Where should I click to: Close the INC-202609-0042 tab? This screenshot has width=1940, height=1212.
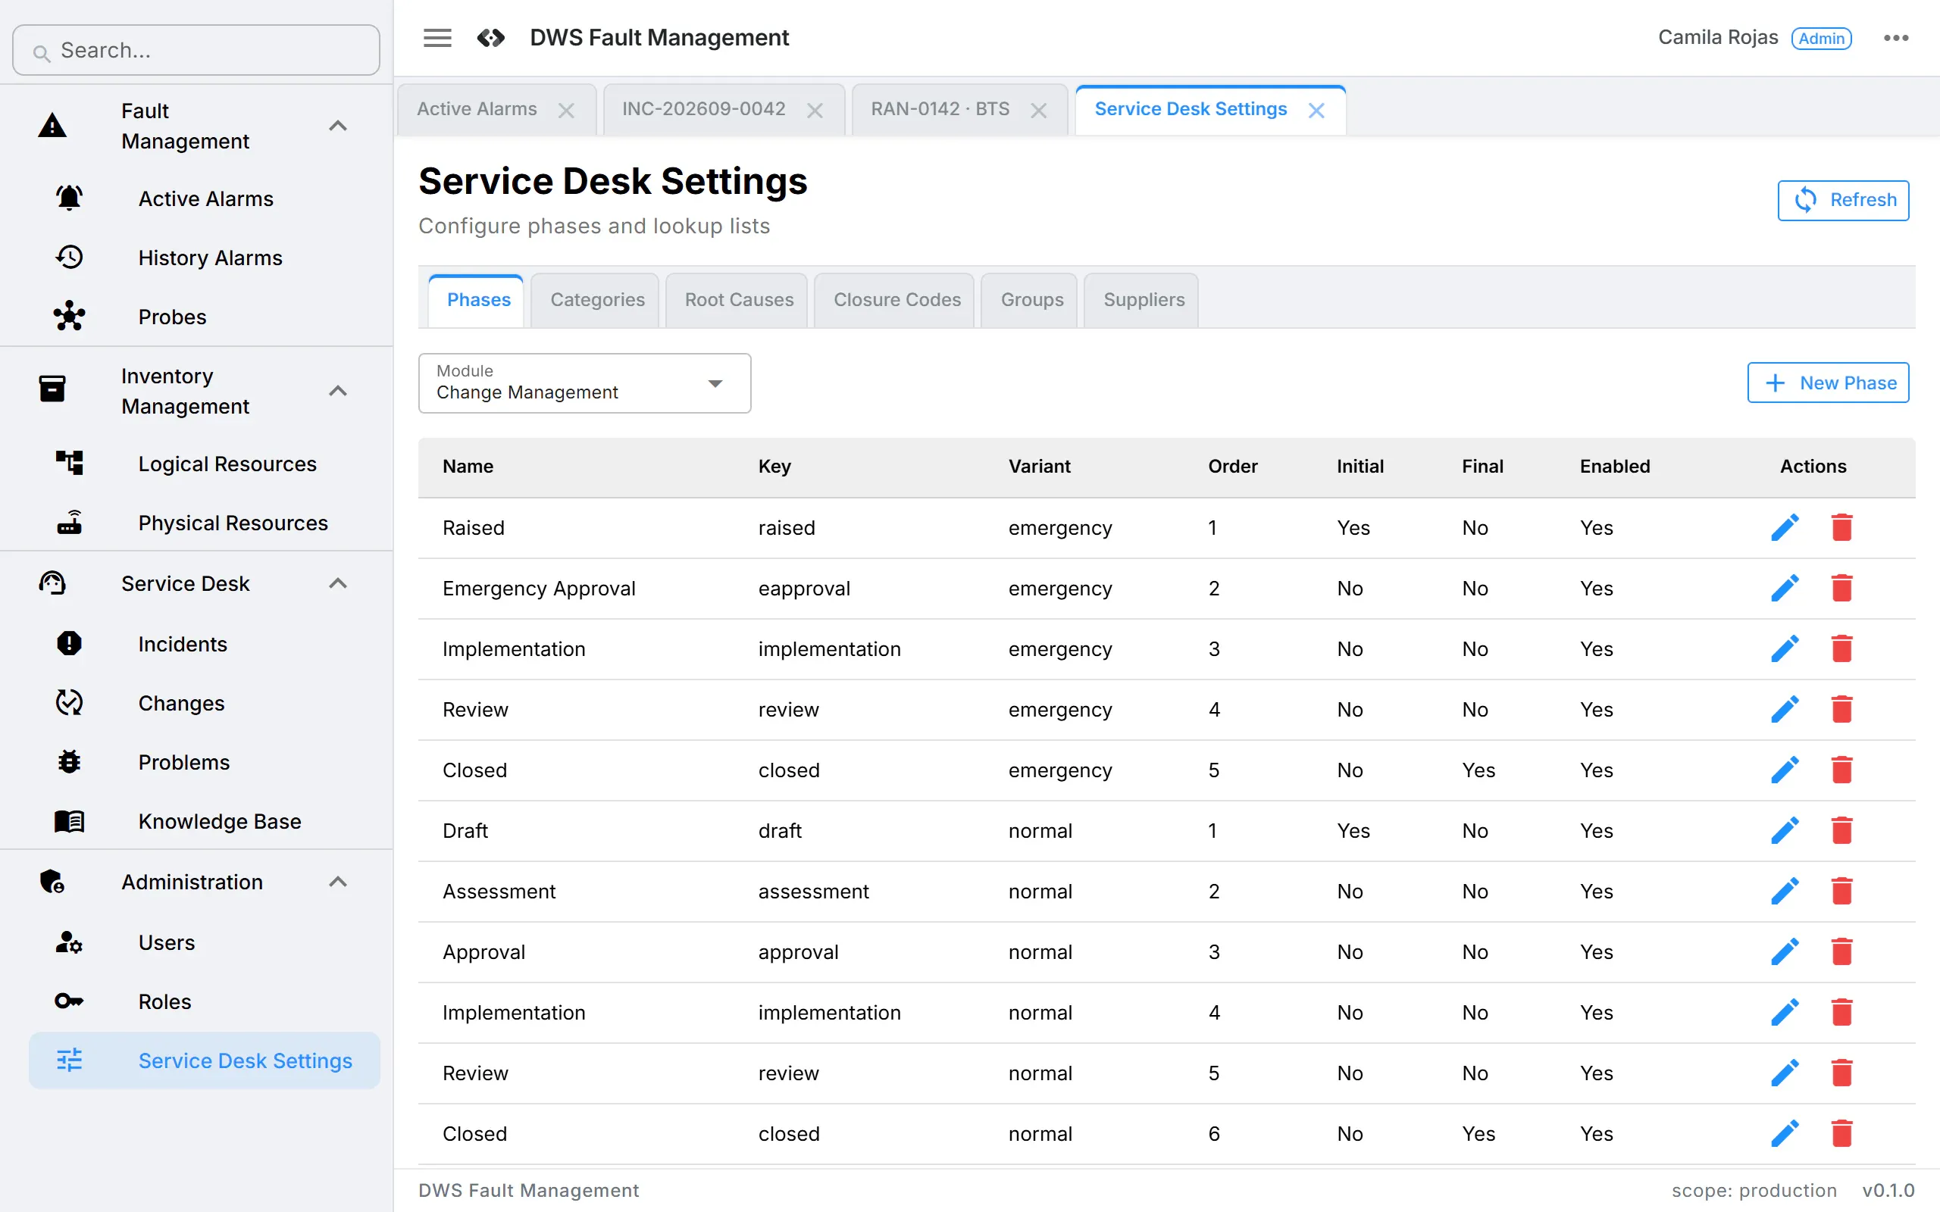pos(815,111)
